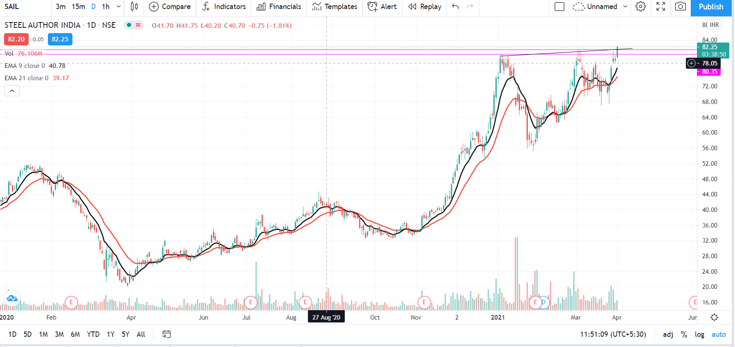Click the earnings E marker near Feb
The image size is (735, 347).
coord(71,302)
